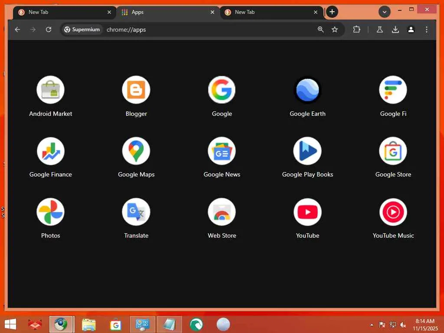Click the YouTube Music label text

[x=393, y=235]
